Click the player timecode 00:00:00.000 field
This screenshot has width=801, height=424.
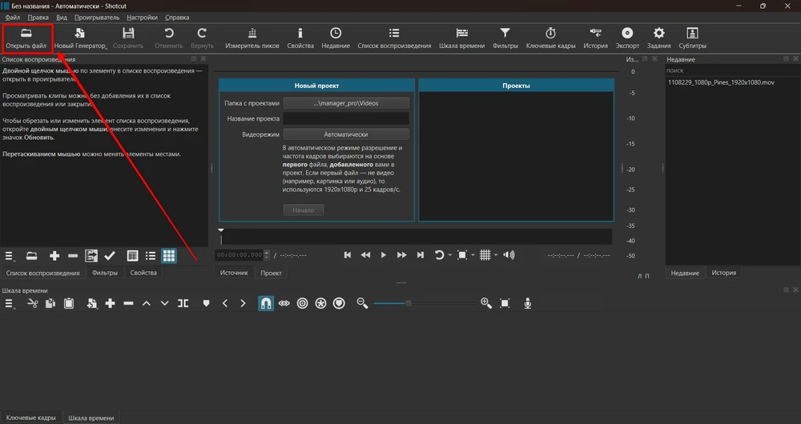(x=239, y=255)
